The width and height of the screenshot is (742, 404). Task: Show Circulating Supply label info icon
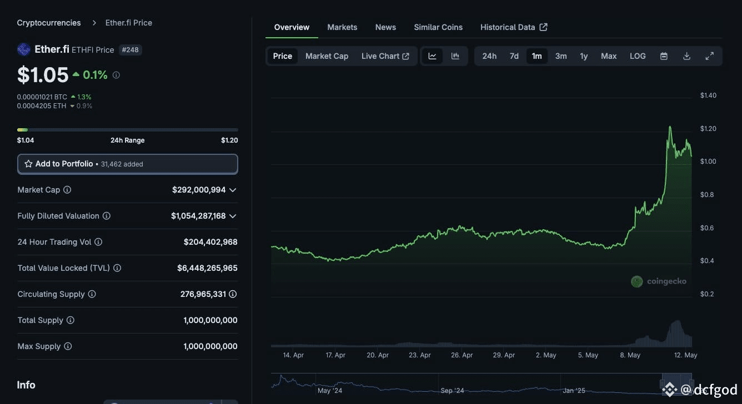click(x=92, y=294)
